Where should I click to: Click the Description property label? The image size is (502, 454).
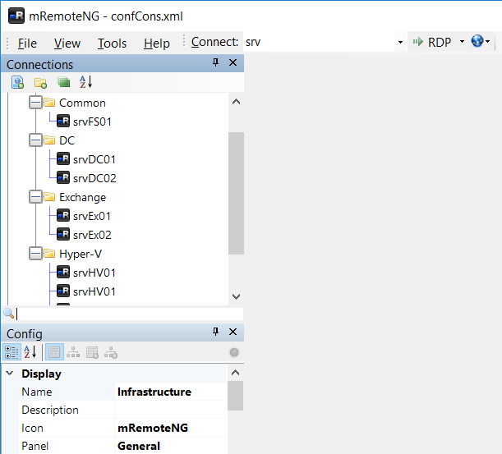[x=50, y=410]
